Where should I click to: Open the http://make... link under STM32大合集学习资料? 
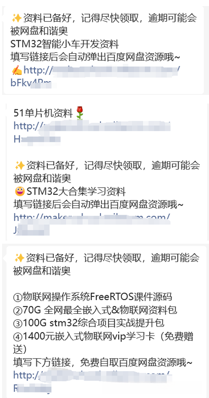(92, 217)
